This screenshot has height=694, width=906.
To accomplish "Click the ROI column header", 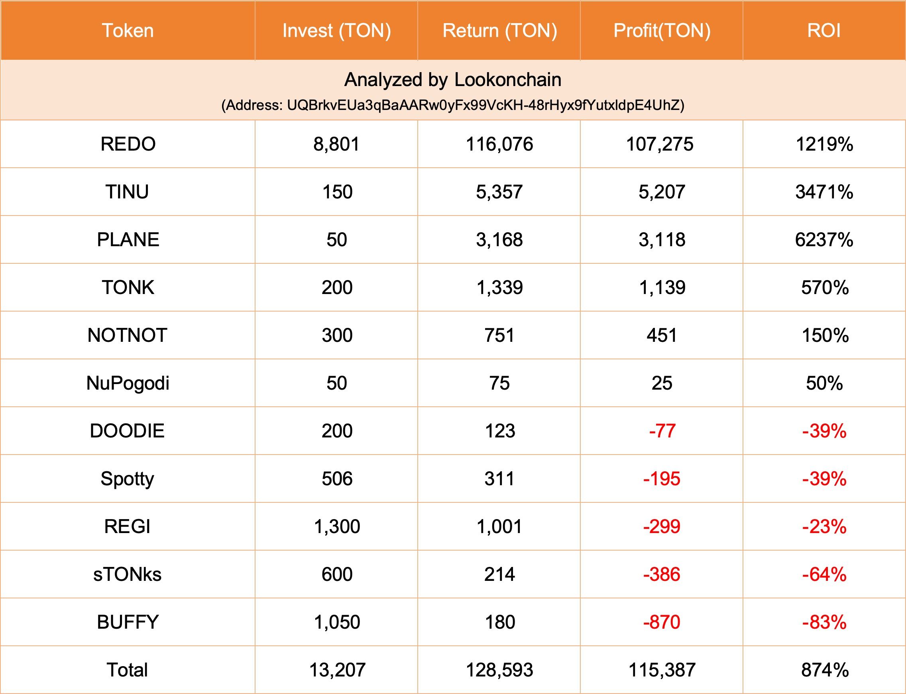I will coord(824,31).
